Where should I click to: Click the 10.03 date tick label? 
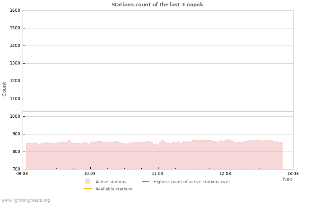(90, 173)
